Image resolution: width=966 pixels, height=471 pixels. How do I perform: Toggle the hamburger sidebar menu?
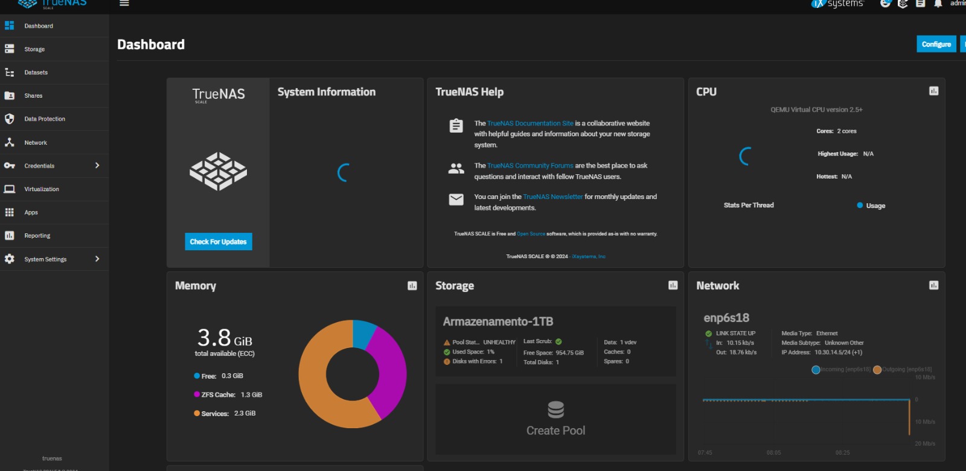(124, 3)
